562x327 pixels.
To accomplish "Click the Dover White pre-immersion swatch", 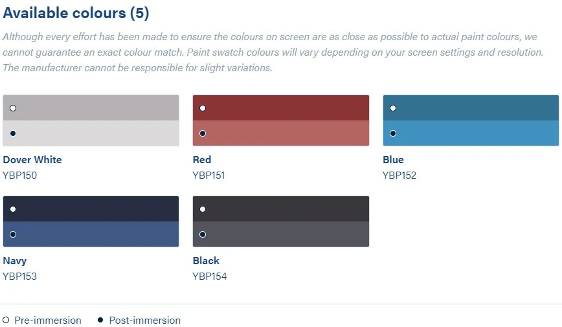I will point(91,108).
